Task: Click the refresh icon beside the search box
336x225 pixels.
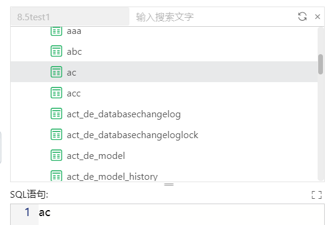Action: pyautogui.click(x=302, y=17)
